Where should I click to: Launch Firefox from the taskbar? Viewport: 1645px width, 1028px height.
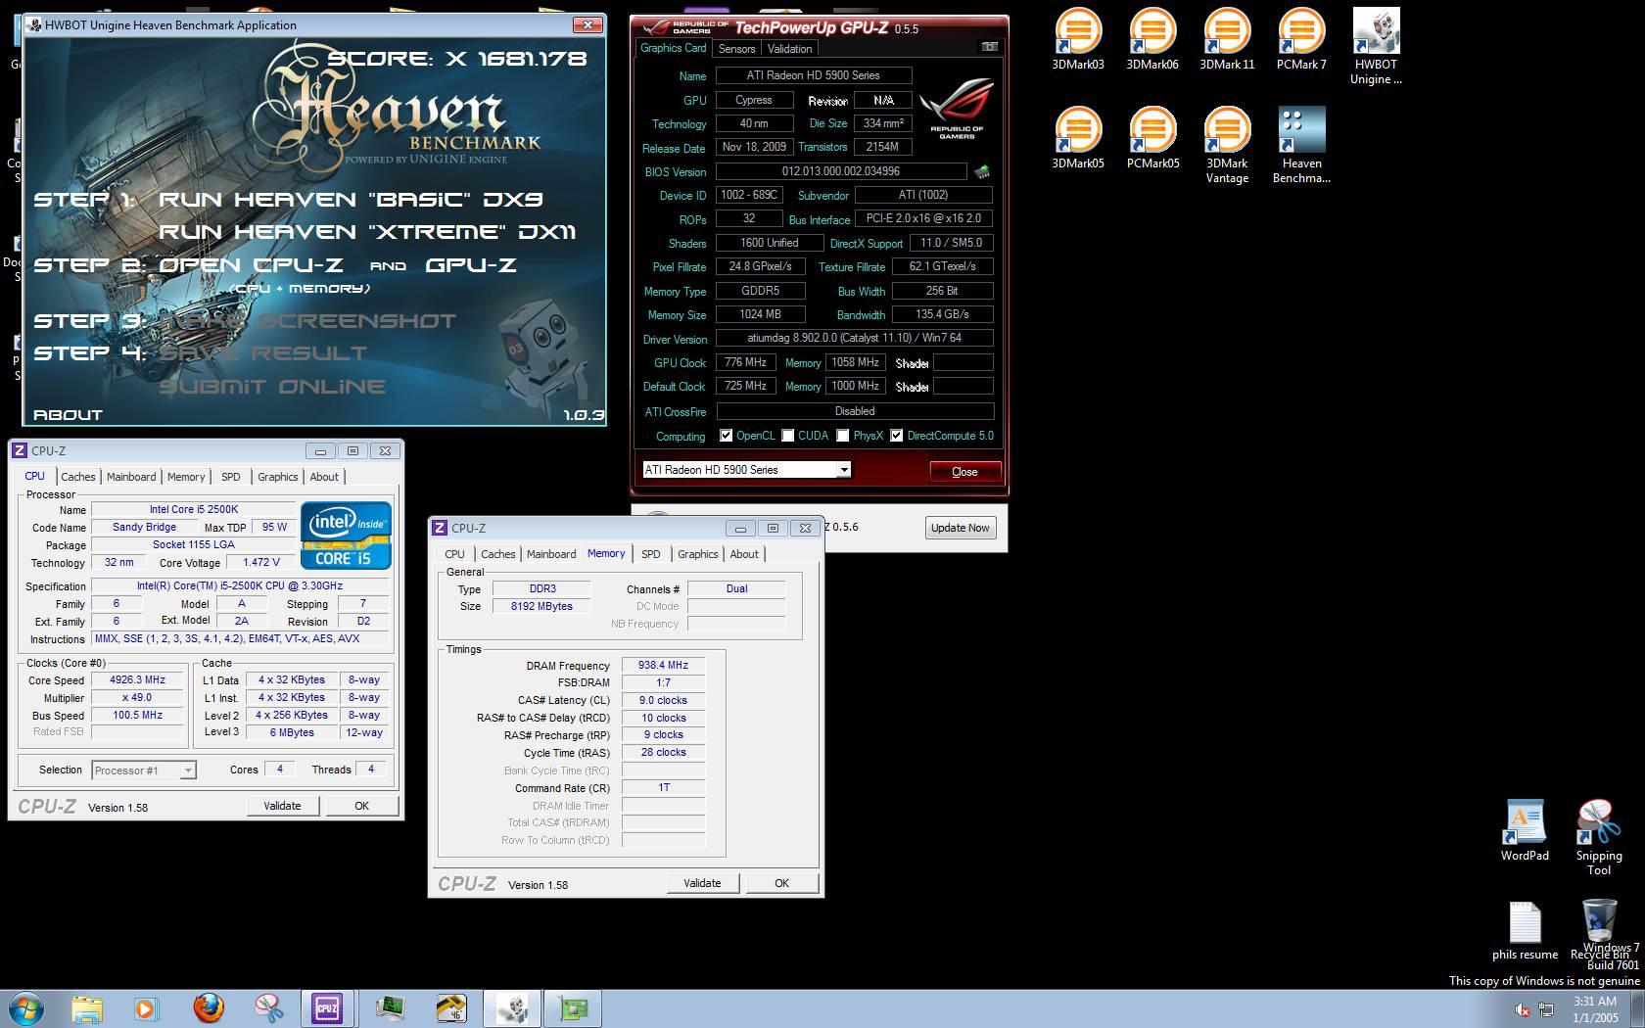tap(208, 1008)
